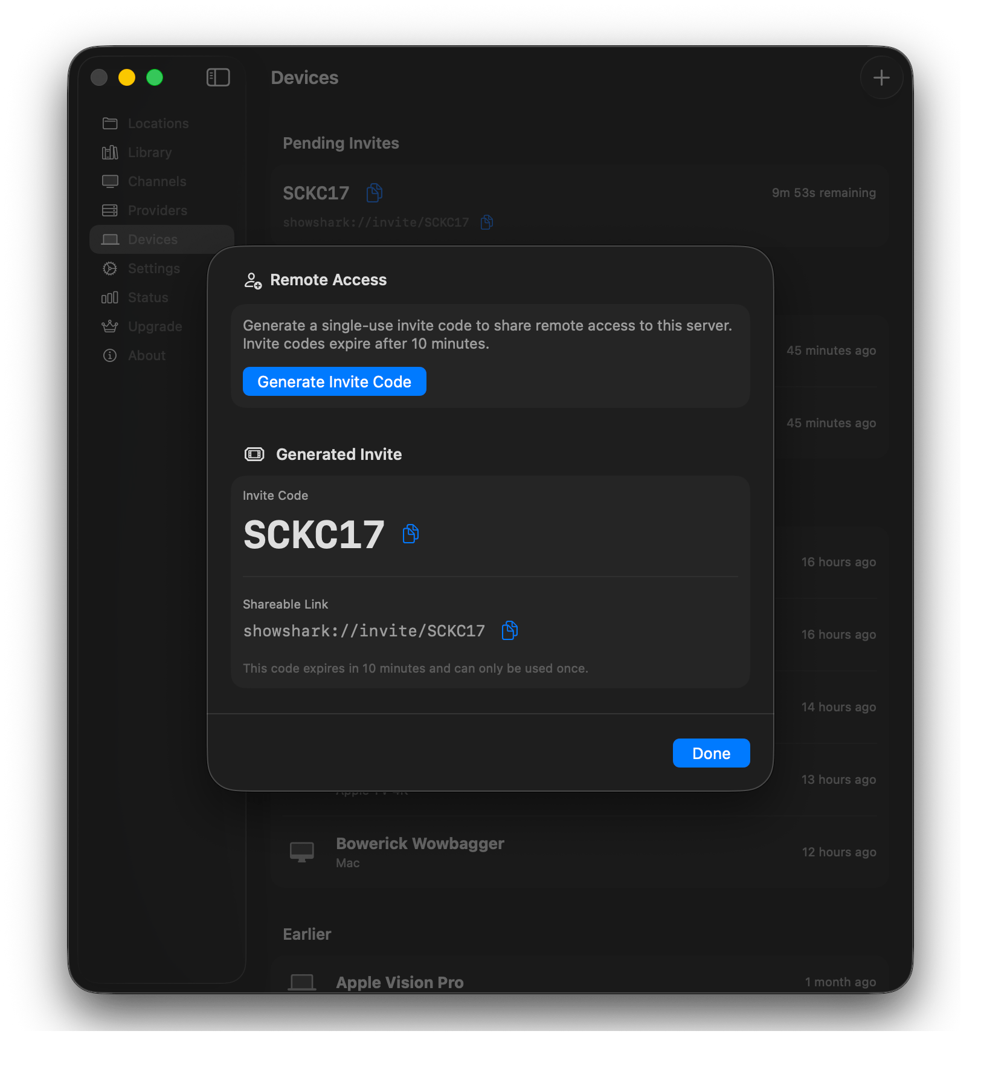Click the showshark://invite/SCKC17 link text in dialog
Viewport: 981px width, 1083px height.
[364, 631]
